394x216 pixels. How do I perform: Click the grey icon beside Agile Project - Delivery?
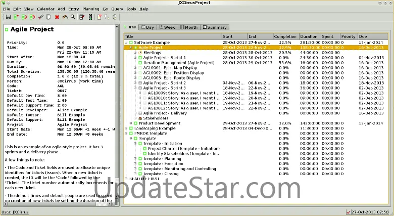[x=140, y=113]
